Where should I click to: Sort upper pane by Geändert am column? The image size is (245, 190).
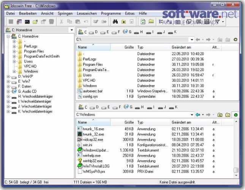coord(190,47)
